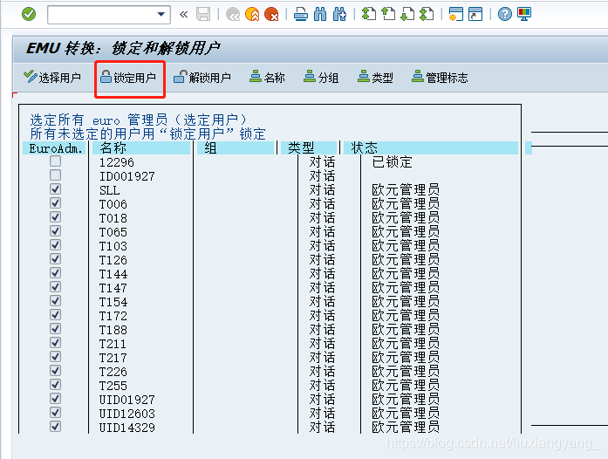608x459 pixels.
Task: Click the Generate Shortcut icon
Action: [475, 14]
